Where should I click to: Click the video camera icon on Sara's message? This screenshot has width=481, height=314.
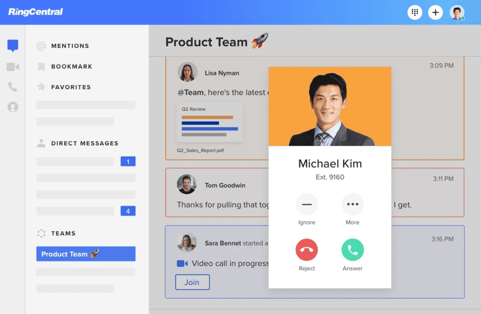[182, 263]
